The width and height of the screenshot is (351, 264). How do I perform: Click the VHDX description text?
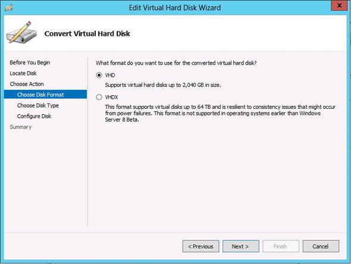pos(220,113)
